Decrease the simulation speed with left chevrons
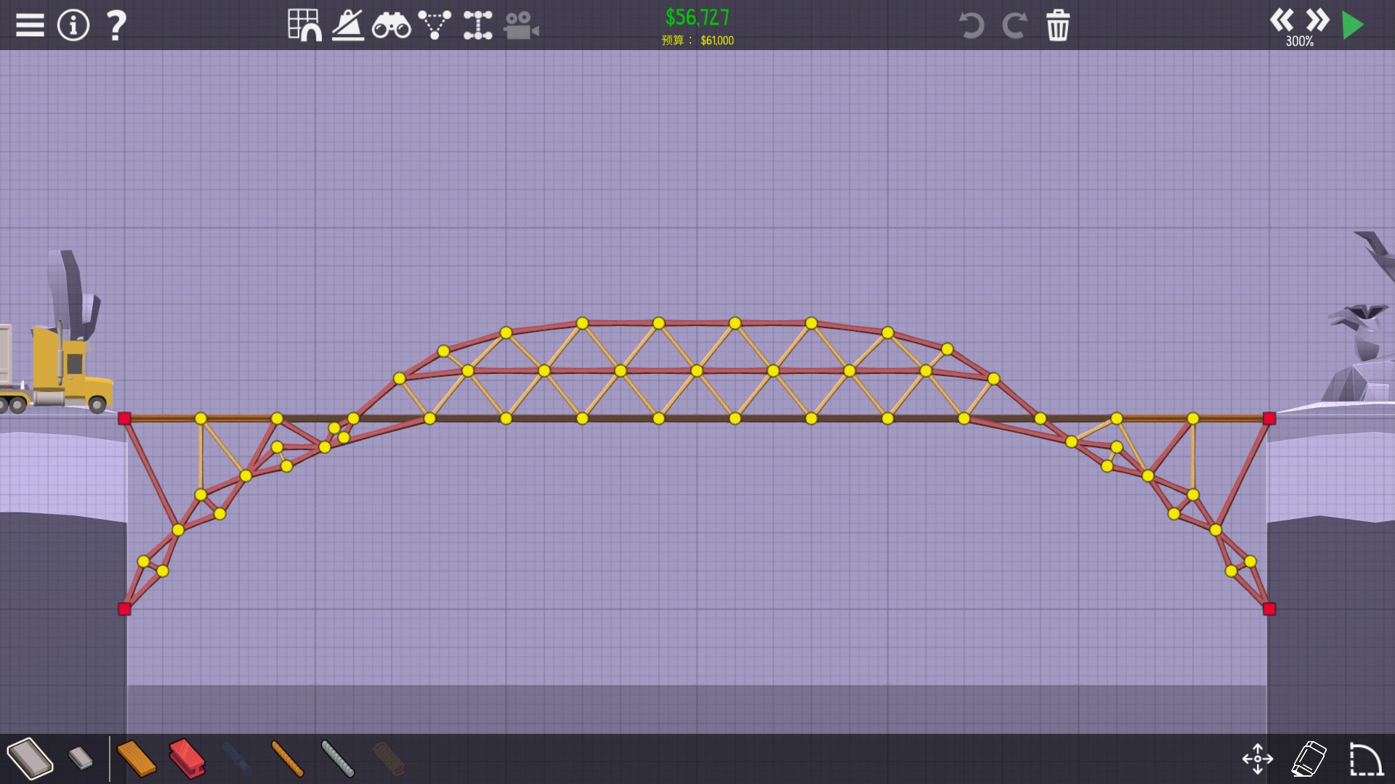This screenshot has height=784, width=1395. pyautogui.click(x=1282, y=20)
